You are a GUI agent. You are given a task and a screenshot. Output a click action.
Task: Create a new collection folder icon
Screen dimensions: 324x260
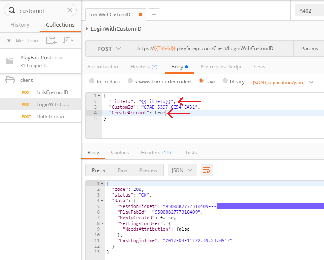[x=51, y=40]
